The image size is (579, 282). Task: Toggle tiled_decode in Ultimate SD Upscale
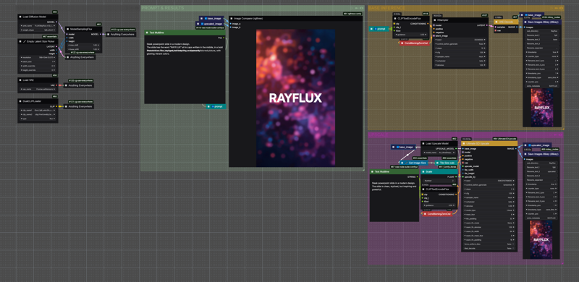tap(489, 249)
